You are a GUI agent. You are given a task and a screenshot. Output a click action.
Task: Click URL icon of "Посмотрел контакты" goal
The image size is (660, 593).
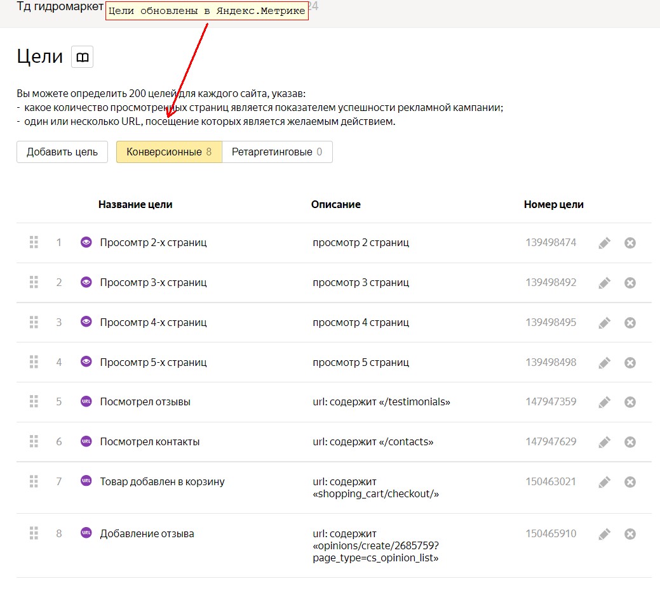[86, 441]
